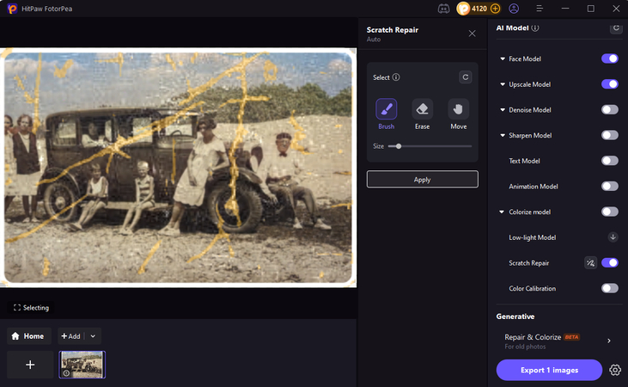Expand Sharpen Model options arrow
628x387 pixels.
(503, 136)
